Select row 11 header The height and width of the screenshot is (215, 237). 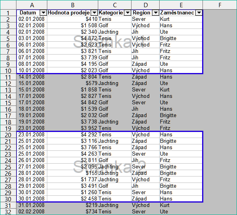(8, 77)
